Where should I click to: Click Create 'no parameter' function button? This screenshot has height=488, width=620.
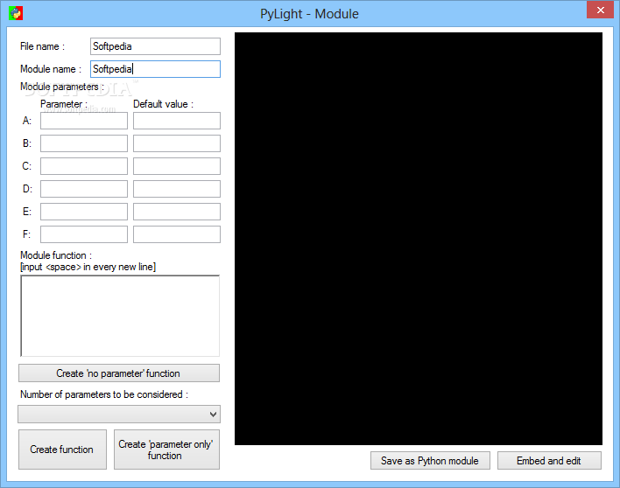click(x=119, y=373)
